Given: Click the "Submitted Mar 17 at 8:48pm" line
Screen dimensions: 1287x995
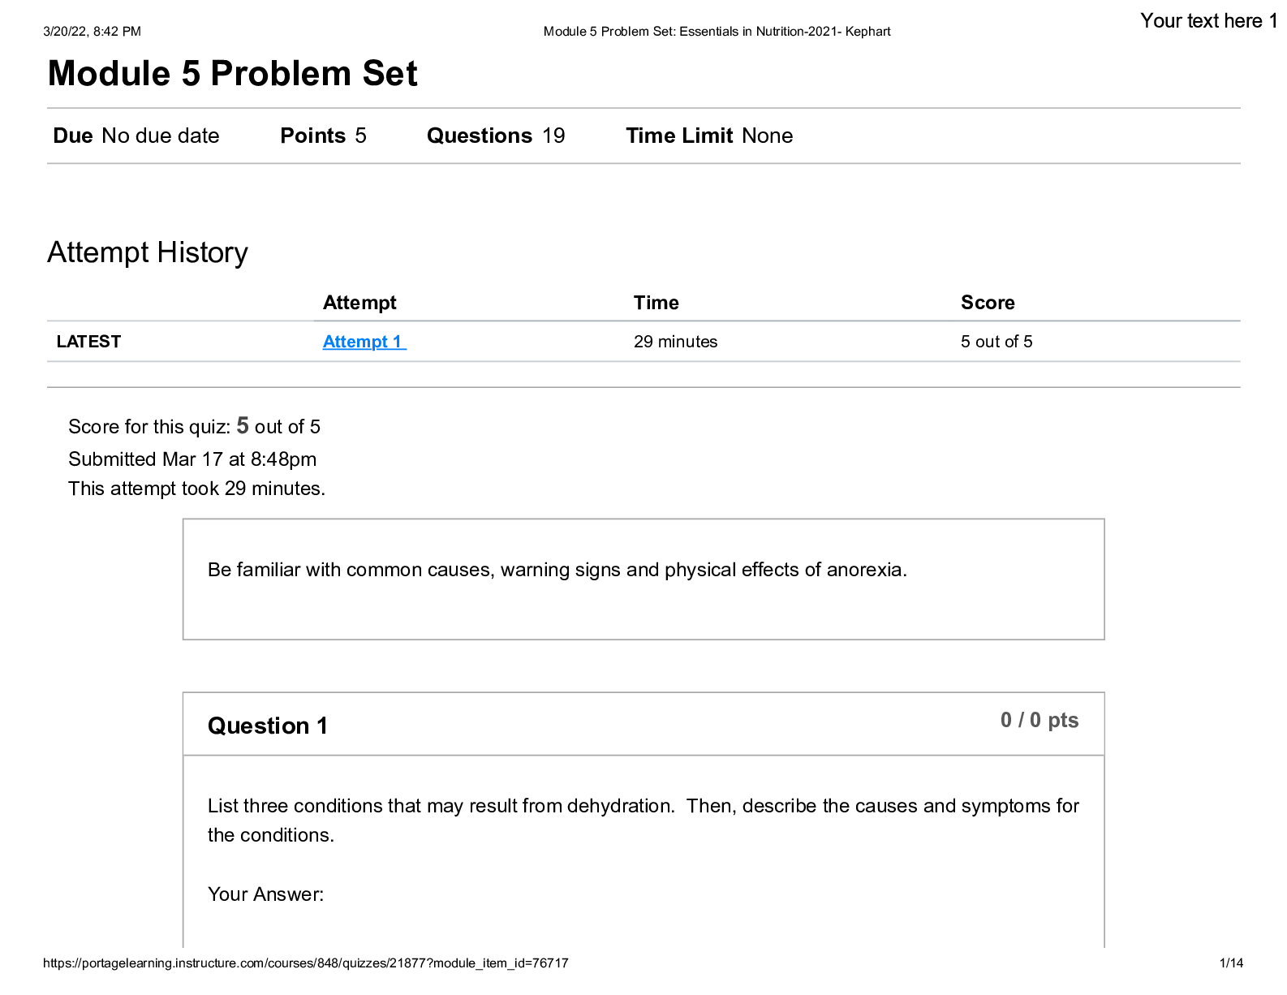Looking at the screenshot, I should (x=192, y=459).
